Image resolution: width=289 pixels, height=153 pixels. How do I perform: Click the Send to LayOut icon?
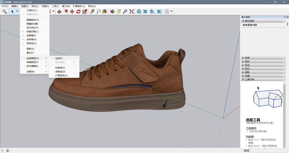(x=152, y=12)
